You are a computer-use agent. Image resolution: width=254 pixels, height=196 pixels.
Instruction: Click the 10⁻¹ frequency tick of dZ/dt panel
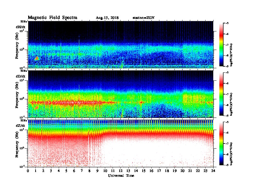coord(22,167)
